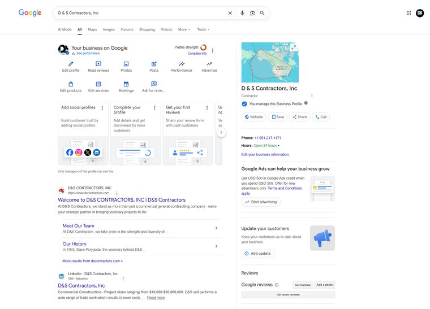
Task: Click Add update button
Action: (x=258, y=254)
